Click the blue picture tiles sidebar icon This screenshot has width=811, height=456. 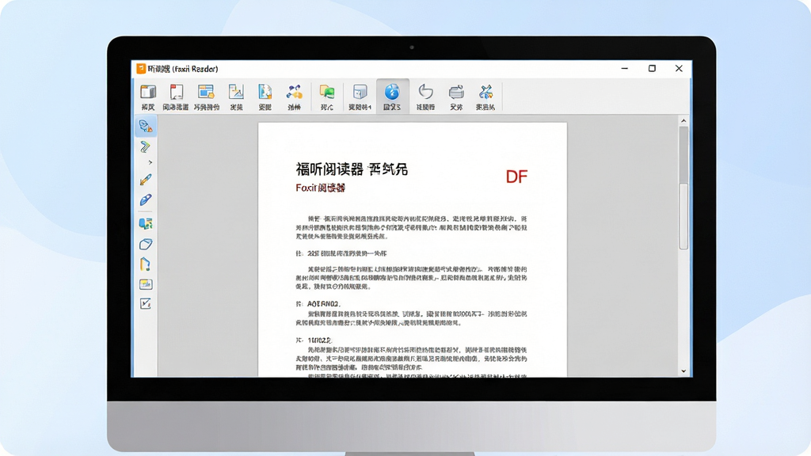coord(146,223)
